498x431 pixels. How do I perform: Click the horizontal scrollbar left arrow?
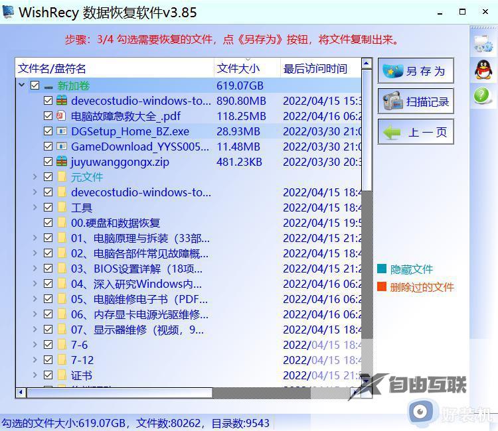coord(21,393)
